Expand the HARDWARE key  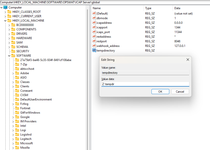(x=9, y=38)
